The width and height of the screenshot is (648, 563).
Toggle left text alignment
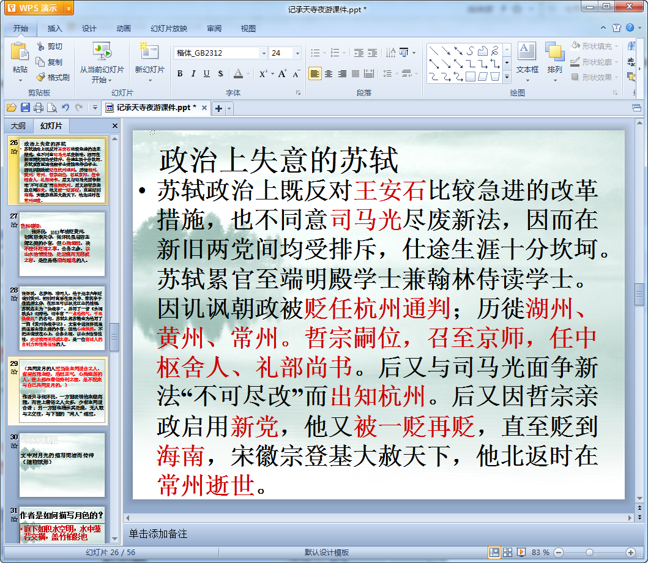315,74
